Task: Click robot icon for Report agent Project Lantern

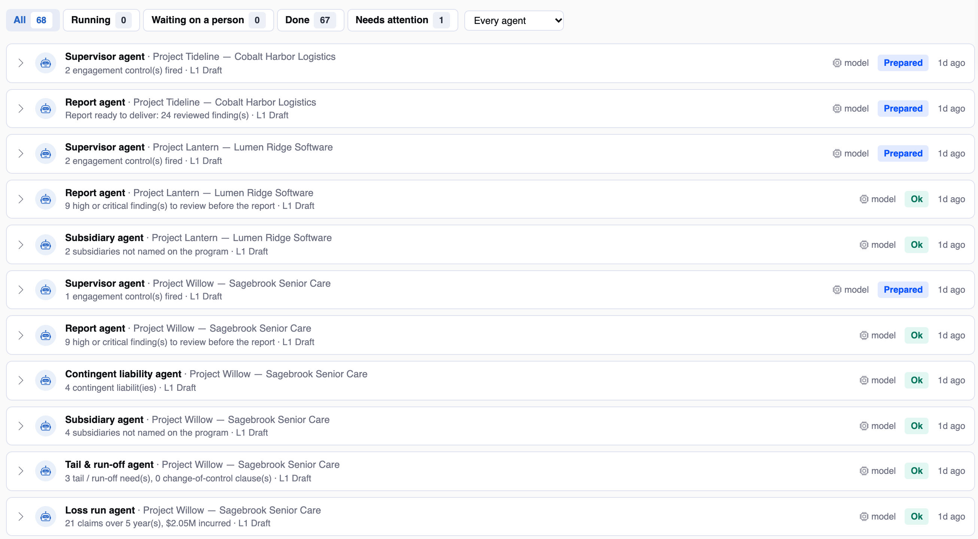Action: 46,199
